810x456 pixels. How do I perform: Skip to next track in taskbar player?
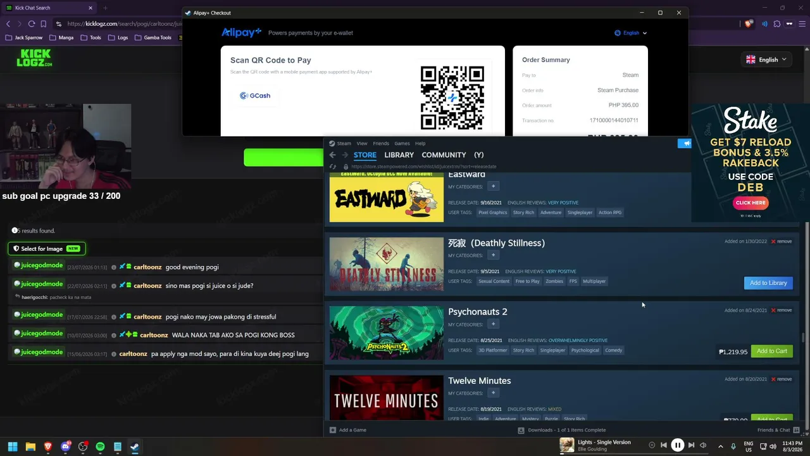tap(691, 445)
